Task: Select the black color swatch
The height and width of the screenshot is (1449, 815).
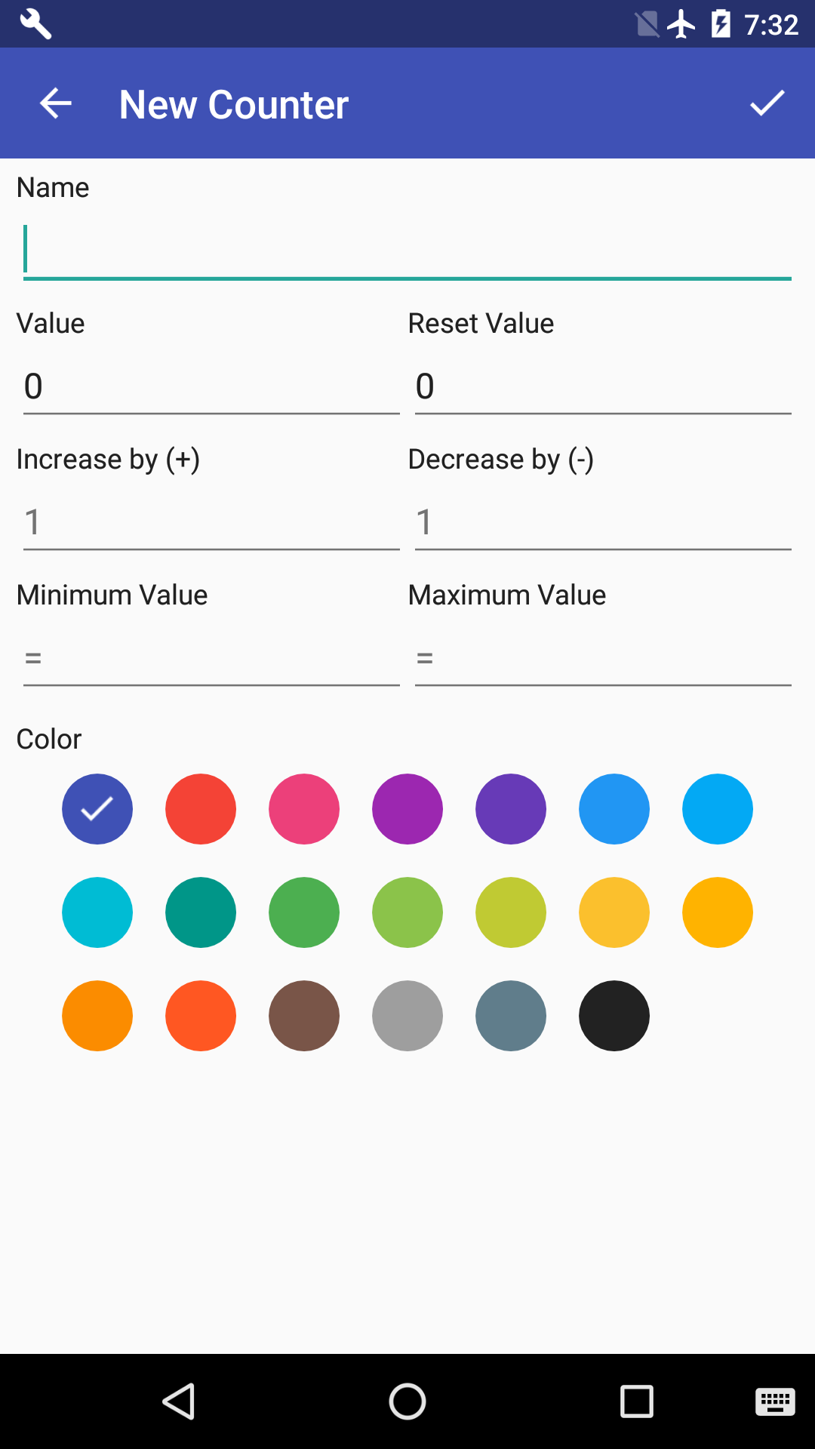Action: (x=614, y=1015)
